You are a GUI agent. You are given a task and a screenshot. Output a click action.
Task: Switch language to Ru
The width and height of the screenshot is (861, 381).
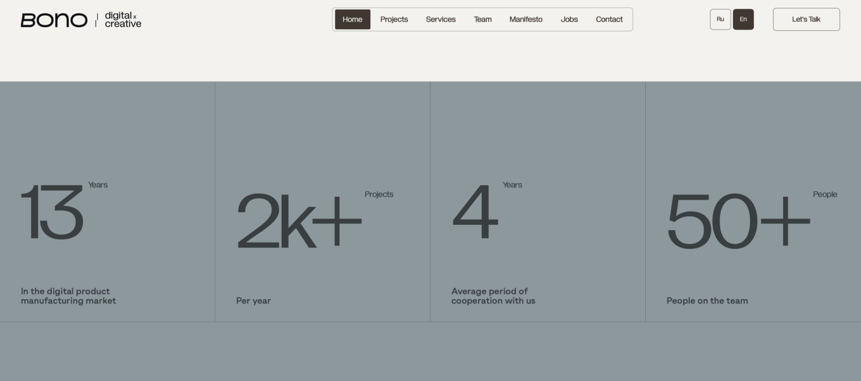tap(720, 20)
